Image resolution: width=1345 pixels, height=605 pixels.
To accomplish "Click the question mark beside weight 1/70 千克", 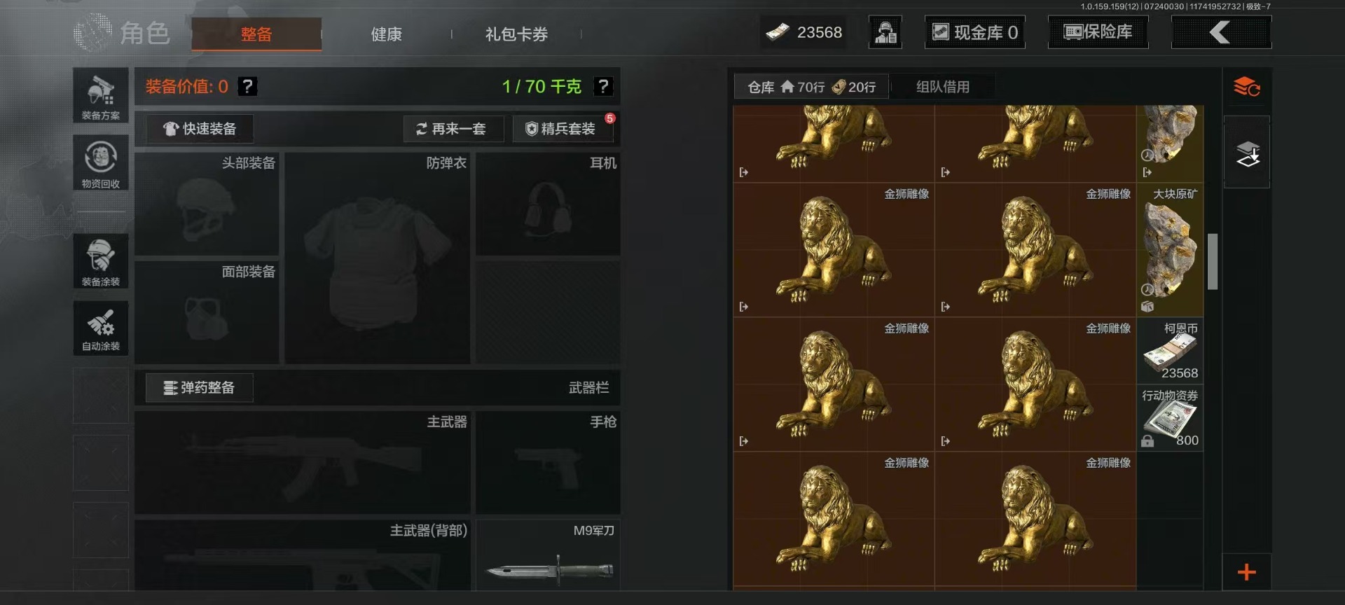I will [603, 86].
